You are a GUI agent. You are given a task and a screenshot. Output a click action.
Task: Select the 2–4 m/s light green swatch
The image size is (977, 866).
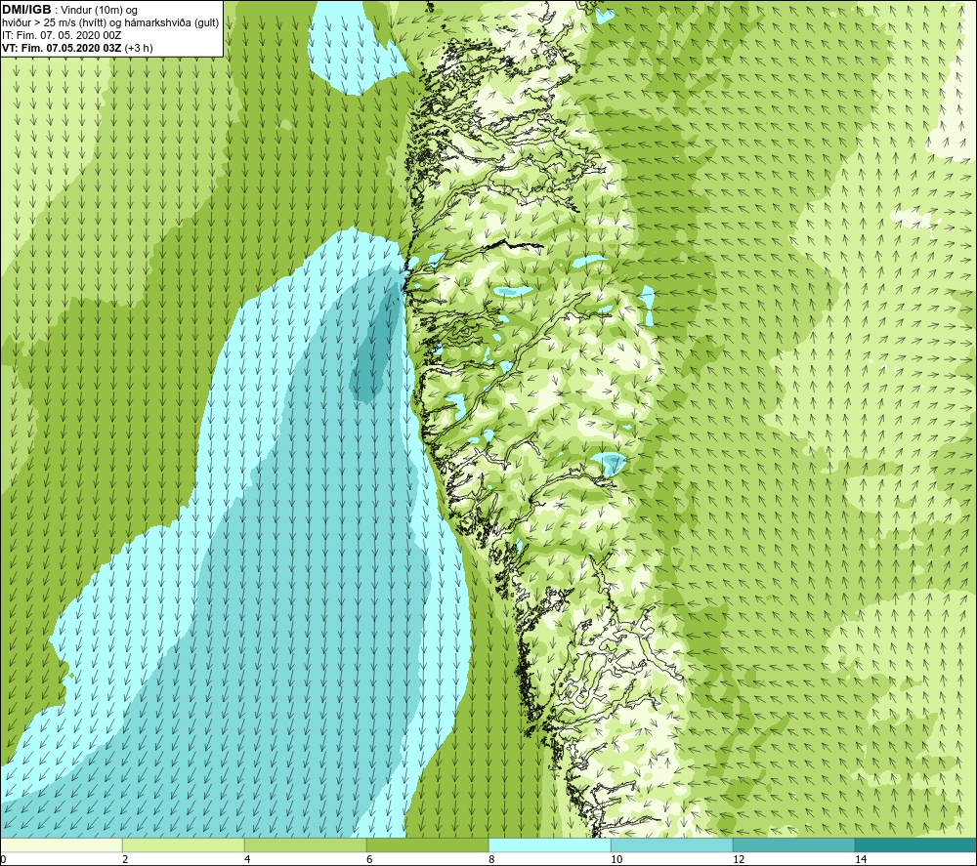coord(184,845)
